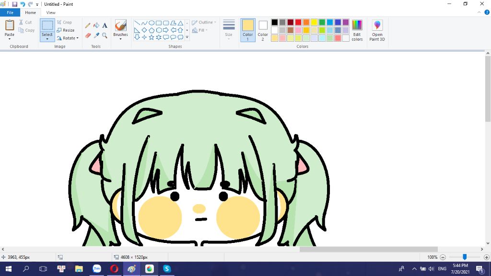
Task: Select the Magnifier tool
Action: (105, 35)
